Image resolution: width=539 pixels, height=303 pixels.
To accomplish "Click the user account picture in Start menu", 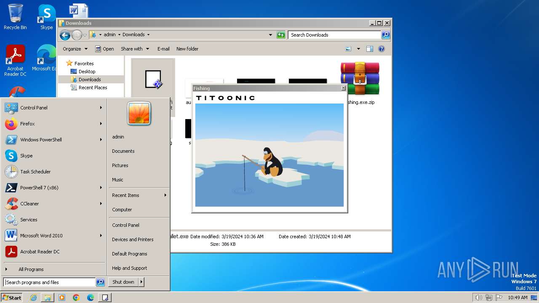I will point(139,114).
